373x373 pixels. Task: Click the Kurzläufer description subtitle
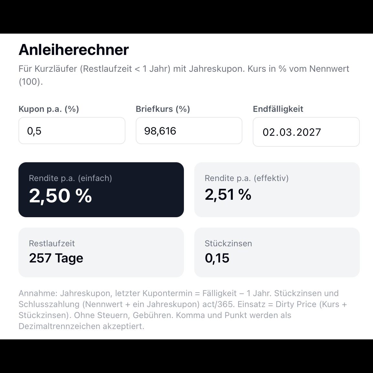(x=184, y=75)
